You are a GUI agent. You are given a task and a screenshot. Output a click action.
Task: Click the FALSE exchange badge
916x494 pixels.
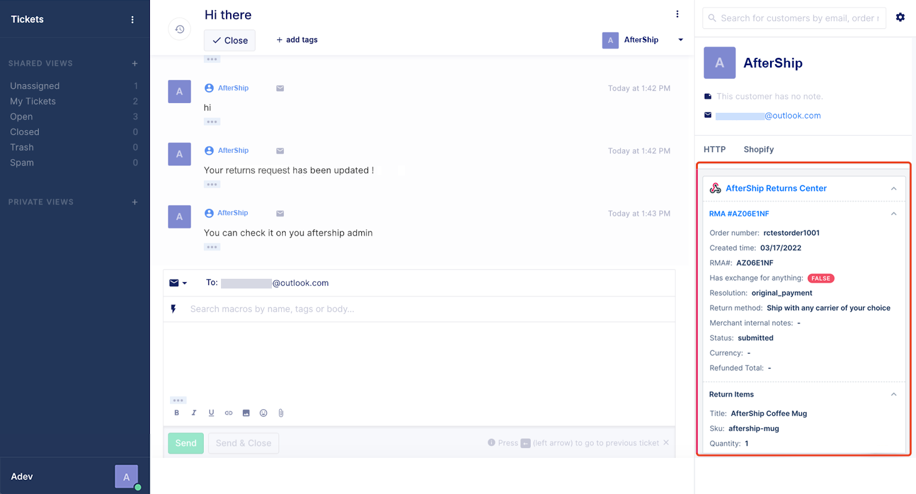(821, 278)
